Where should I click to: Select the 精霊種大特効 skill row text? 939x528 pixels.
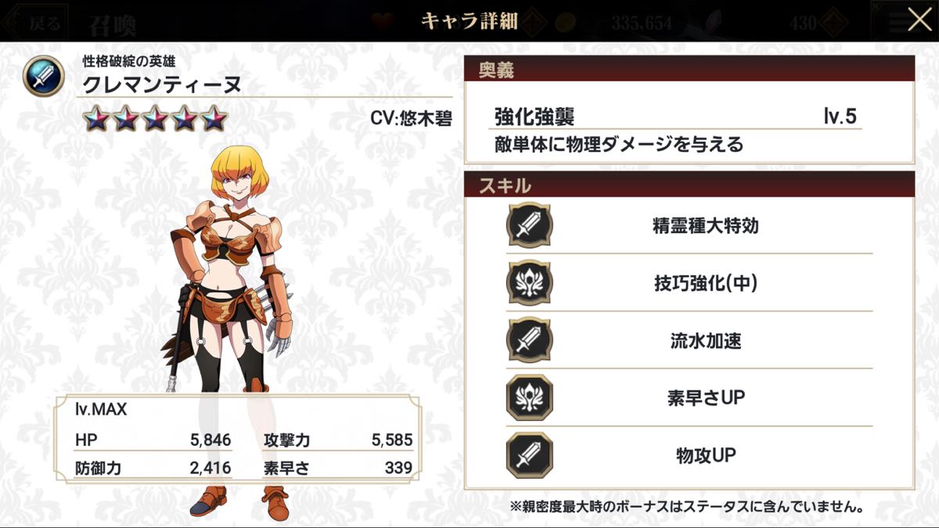click(705, 226)
